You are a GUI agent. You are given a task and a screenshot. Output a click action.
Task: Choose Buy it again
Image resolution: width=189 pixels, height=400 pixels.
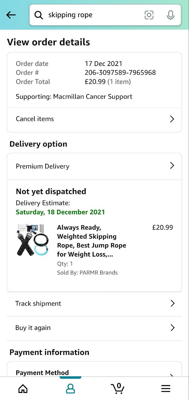(33, 328)
